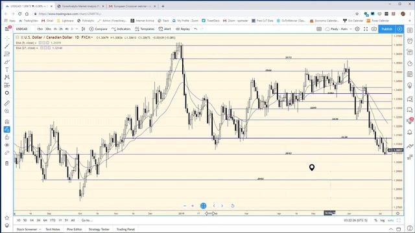This screenshot has width=415, height=233.
Task: Open the ideas lightbulb icon in right sidebar
Action: click(x=410, y=85)
